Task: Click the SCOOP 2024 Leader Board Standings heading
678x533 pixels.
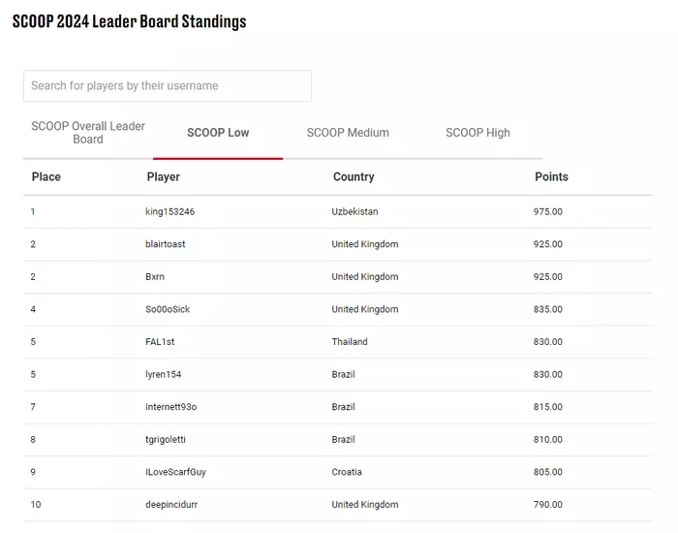Action: point(129,21)
